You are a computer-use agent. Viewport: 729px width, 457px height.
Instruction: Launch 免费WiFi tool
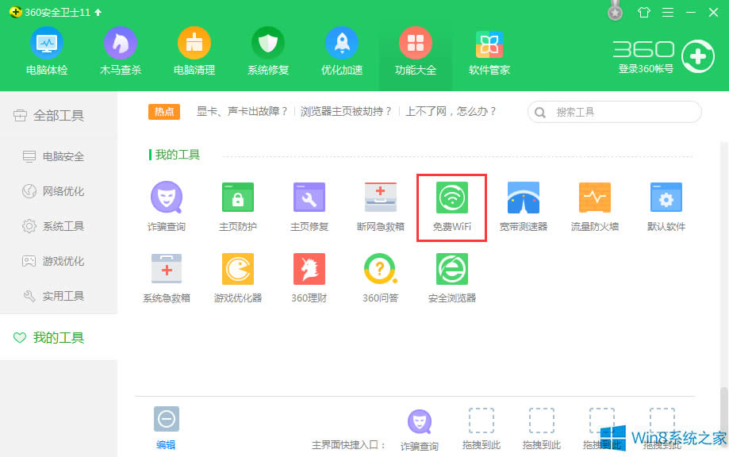452,206
